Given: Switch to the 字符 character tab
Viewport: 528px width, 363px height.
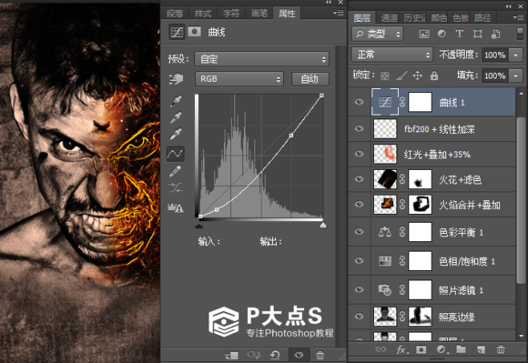Looking at the screenshot, I should point(231,13).
